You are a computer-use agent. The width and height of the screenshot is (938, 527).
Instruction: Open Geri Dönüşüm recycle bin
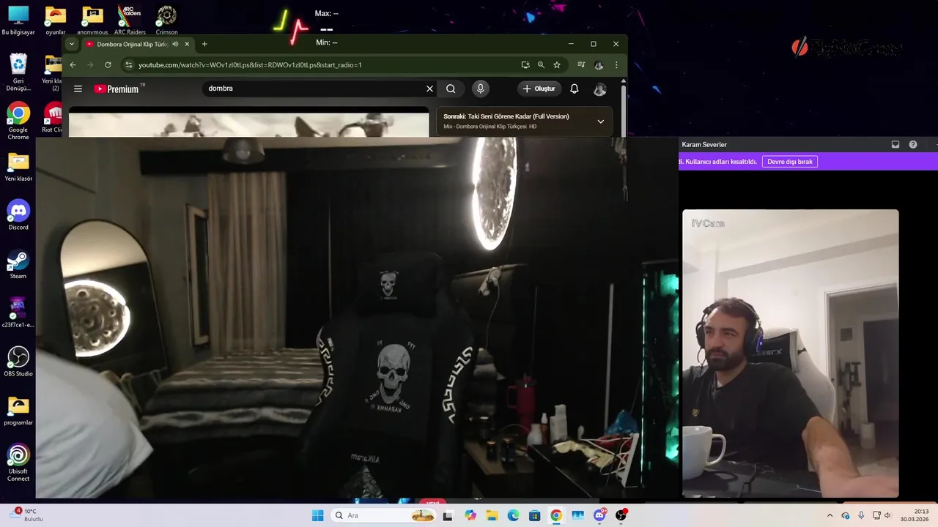click(18, 72)
